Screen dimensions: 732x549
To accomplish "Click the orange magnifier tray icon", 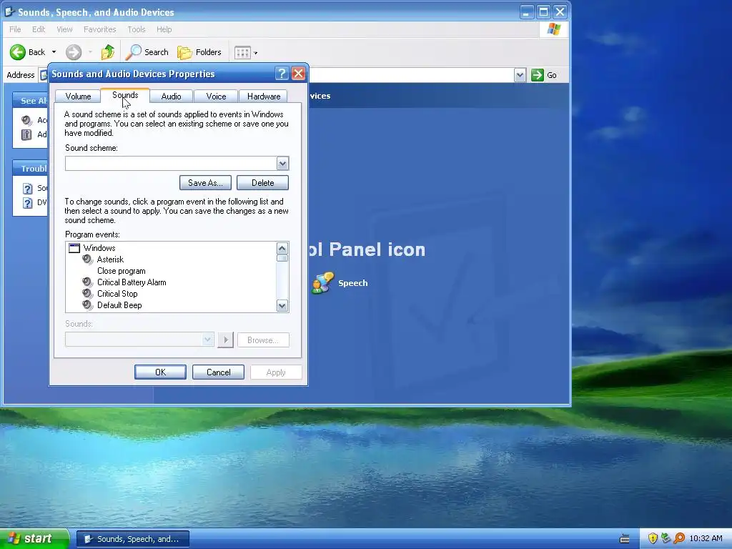I will pos(679,539).
